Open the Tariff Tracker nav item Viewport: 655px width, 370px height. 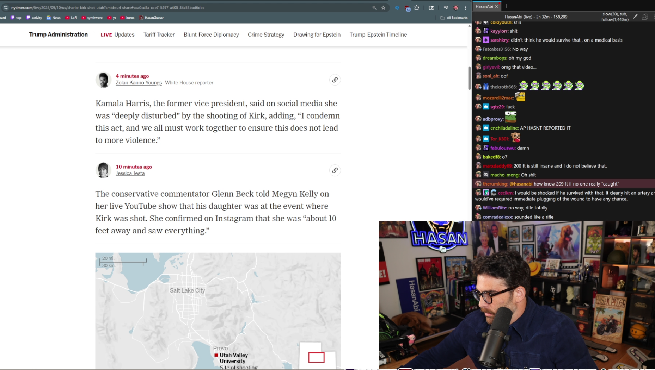159,35
